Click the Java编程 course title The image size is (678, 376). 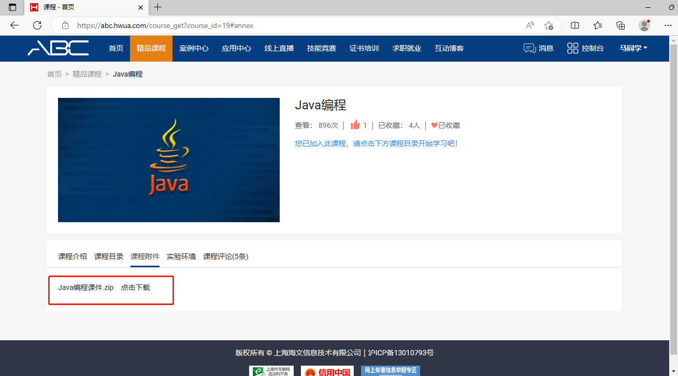321,105
